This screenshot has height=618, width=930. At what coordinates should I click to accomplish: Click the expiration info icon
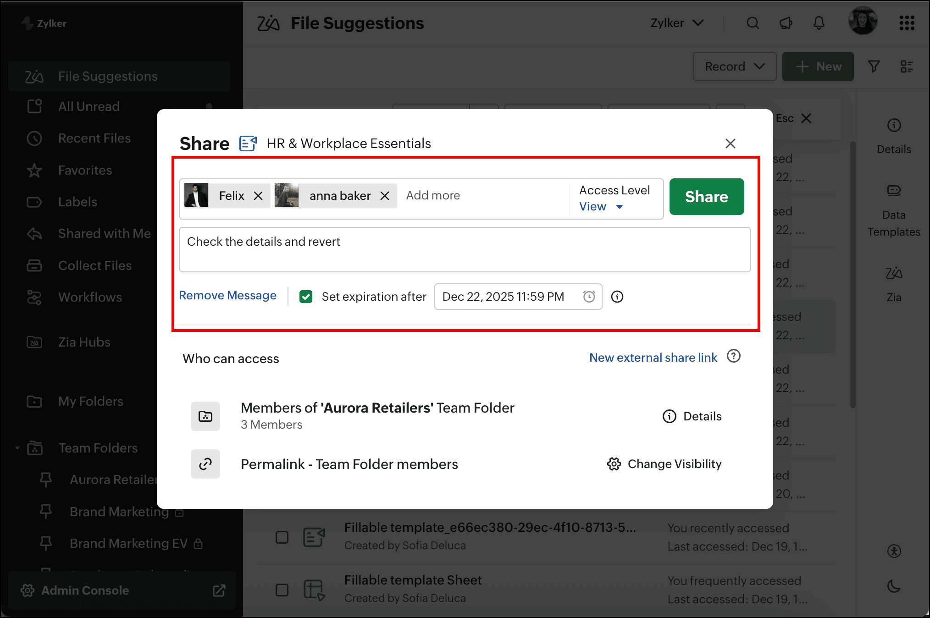coord(617,297)
